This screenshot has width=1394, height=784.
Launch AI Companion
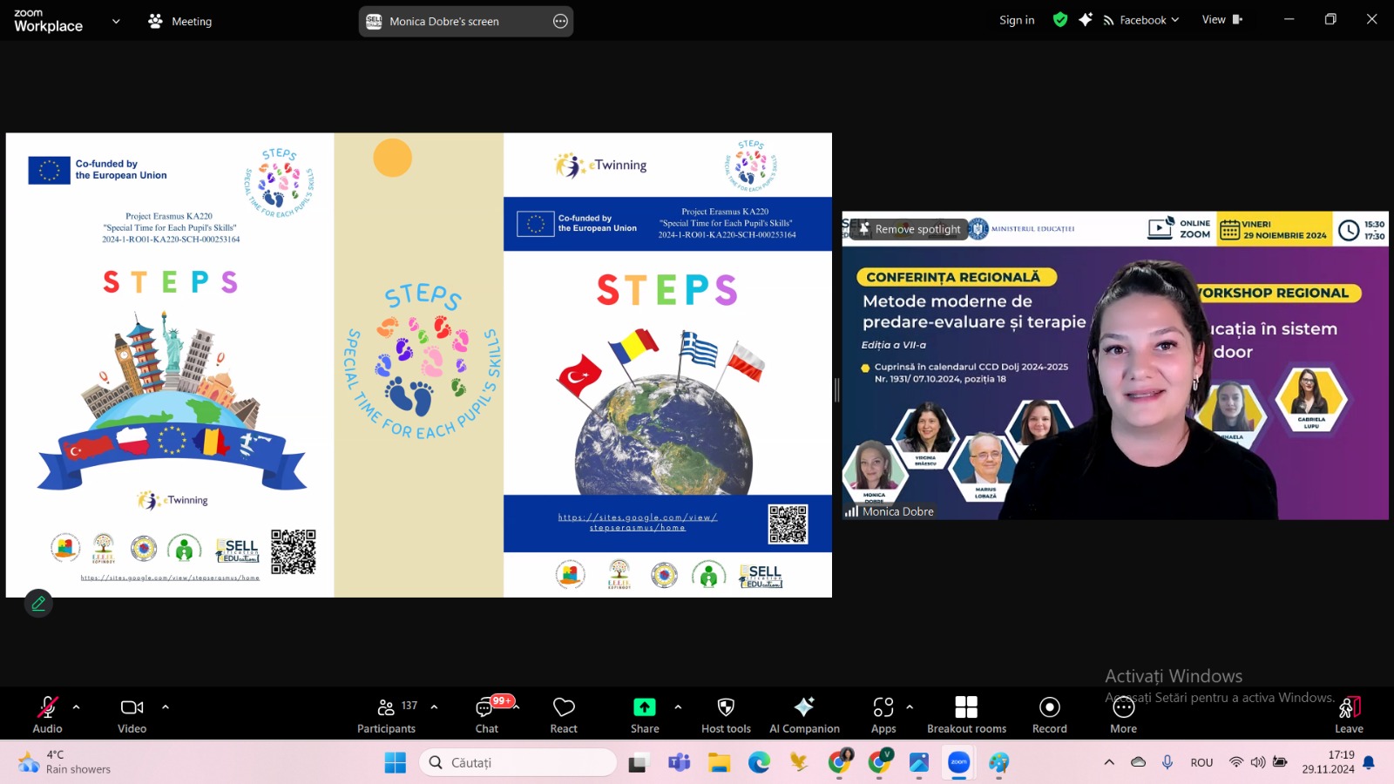[x=804, y=713]
